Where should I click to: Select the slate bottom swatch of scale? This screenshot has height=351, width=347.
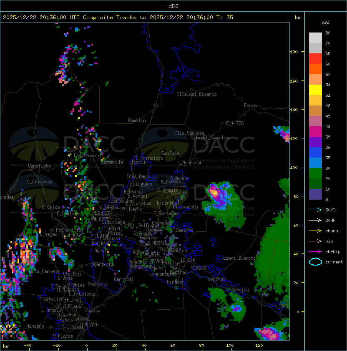pyautogui.click(x=315, y=194)
